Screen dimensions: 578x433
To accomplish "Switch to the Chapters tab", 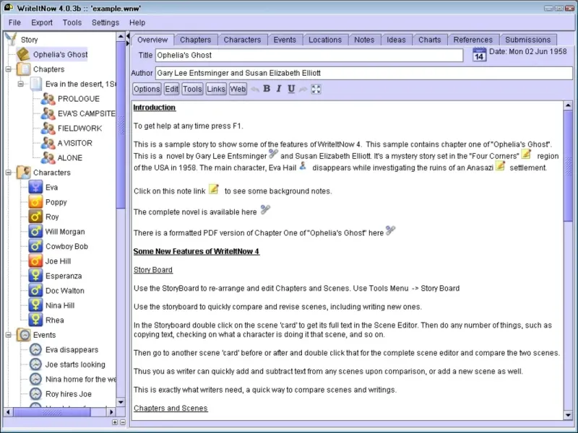I will tap(195, 40).
